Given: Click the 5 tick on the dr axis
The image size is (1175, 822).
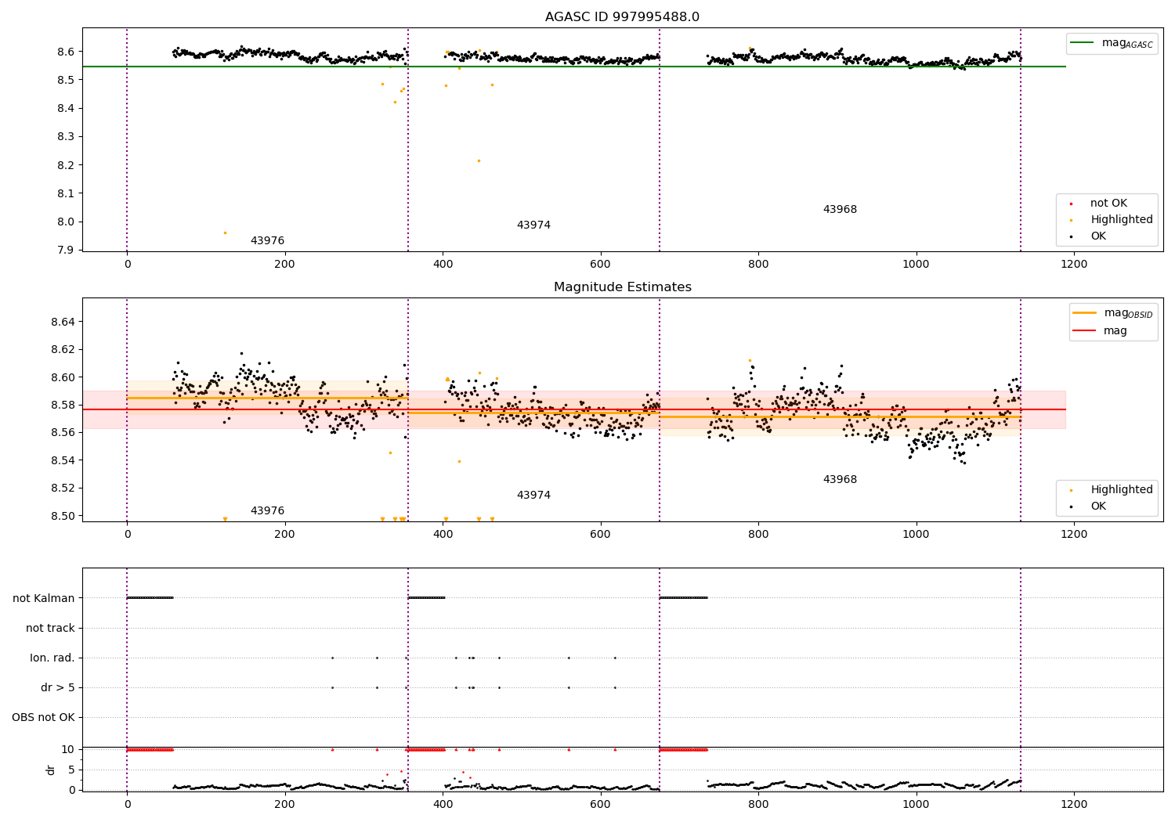Looking at the screenshot, I should [x=71, y=770].
